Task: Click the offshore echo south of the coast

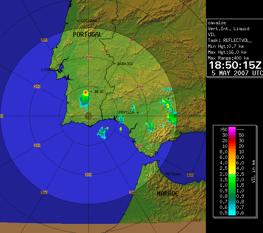Action: point(102,132)
